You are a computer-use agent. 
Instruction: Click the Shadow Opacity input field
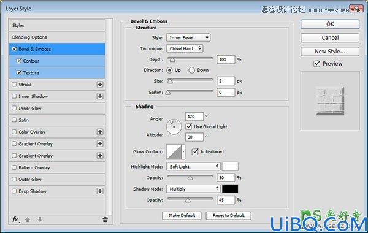pyautogui.click(x=226, y=200)
